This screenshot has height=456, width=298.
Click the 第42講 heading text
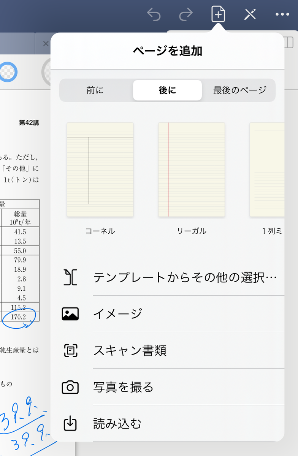tap(29, 123)
